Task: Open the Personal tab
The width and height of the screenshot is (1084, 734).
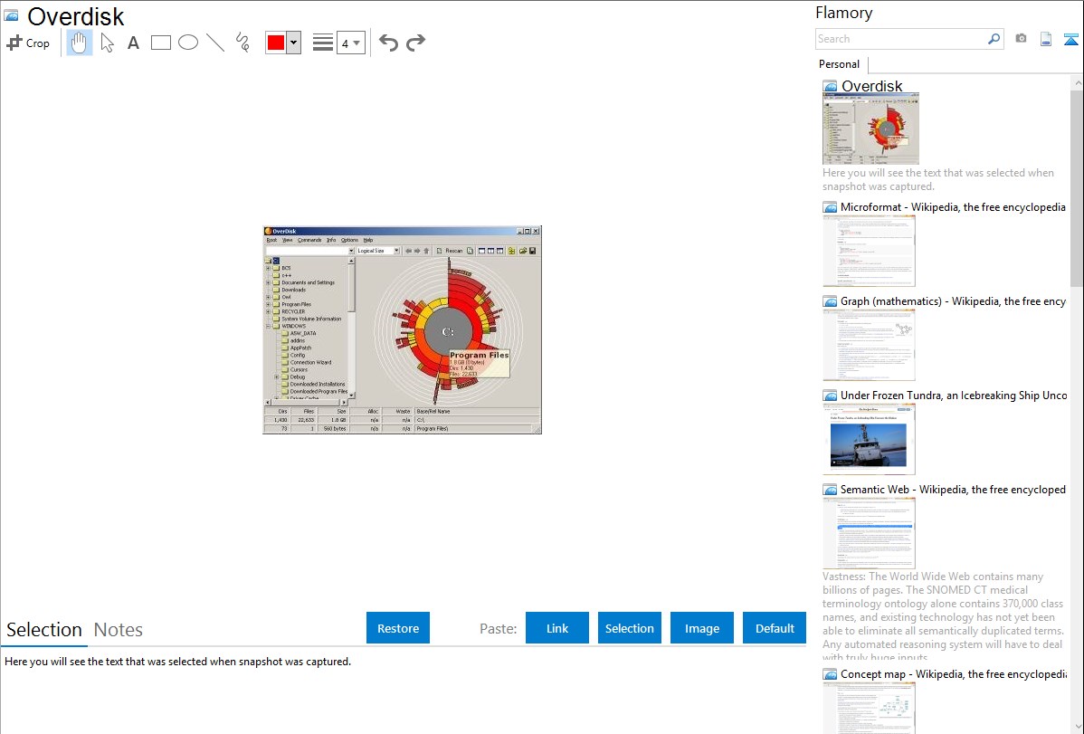Action: point(840,64)
